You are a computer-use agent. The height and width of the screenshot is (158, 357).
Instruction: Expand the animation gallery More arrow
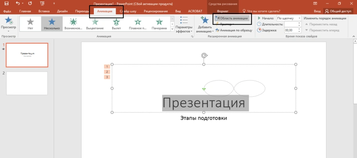coord(173,29)
